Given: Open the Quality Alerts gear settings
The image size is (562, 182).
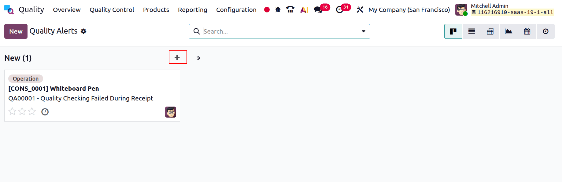Looking at the screenshot, I should (x=83, y=31).
